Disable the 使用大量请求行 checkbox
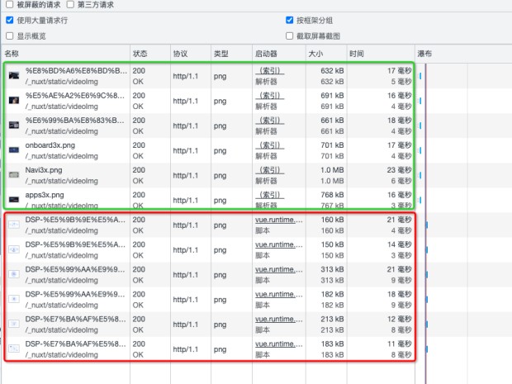The height and width of the screenshot is (384, 512). [x=9, y=20]
